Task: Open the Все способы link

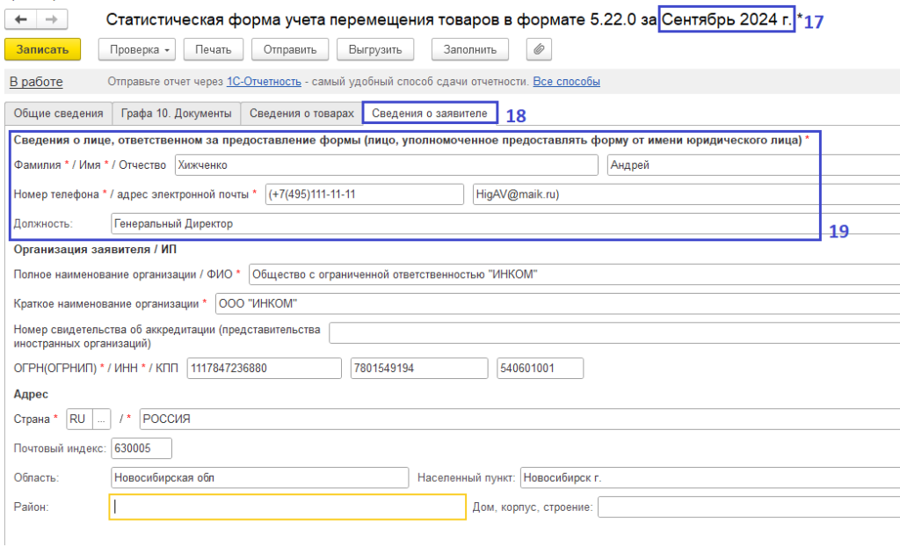Action: point(566,82)
